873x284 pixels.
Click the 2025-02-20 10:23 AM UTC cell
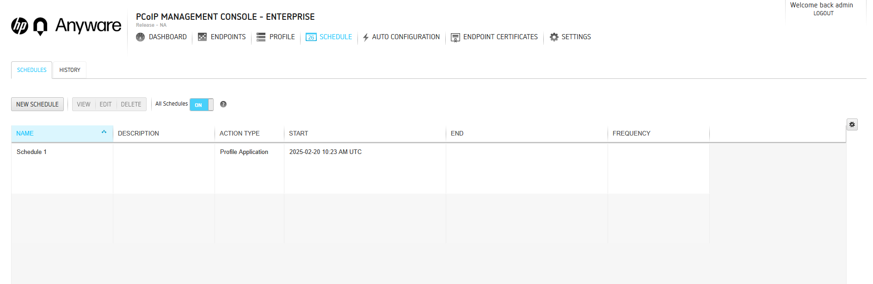coord(326,152)
